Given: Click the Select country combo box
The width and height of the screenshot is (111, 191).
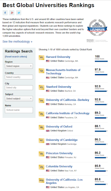Looking at the screenshot, I should coord(19,77).
